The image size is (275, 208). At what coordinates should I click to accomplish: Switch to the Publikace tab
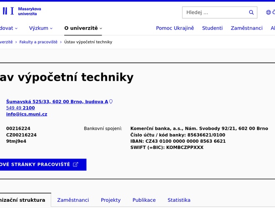point(144,200)
